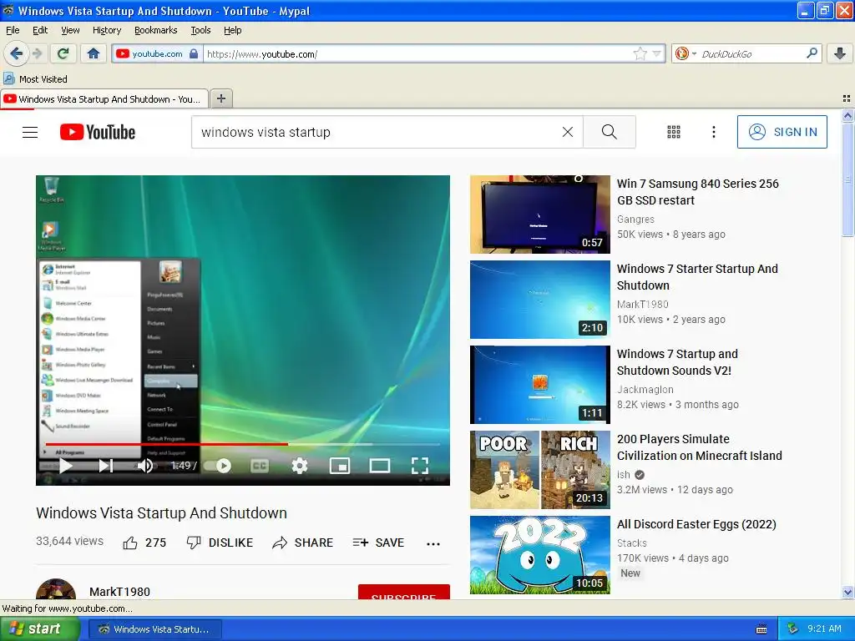Image resolution: width=855 pixels, height=641 pixels.
Task: Run the YouTube search with the magnifier button
Action: pyautogui.click(x=609, y=132)
